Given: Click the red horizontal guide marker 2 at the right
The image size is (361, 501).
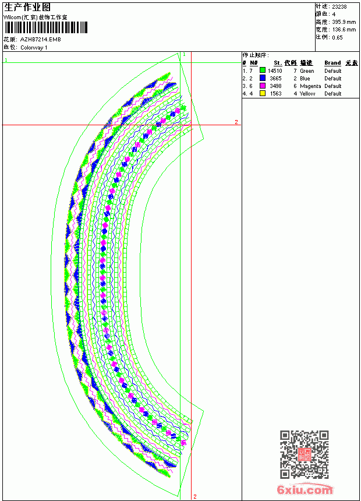Looking at the screenshot, I should pos(236,122).
